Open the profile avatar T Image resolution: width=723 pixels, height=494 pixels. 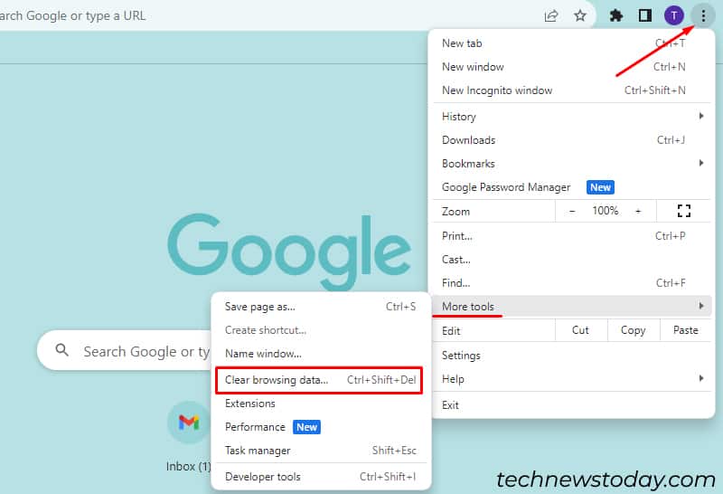point(673,16)
